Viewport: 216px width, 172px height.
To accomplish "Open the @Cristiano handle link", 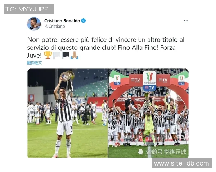I will (x=55, y=26).
